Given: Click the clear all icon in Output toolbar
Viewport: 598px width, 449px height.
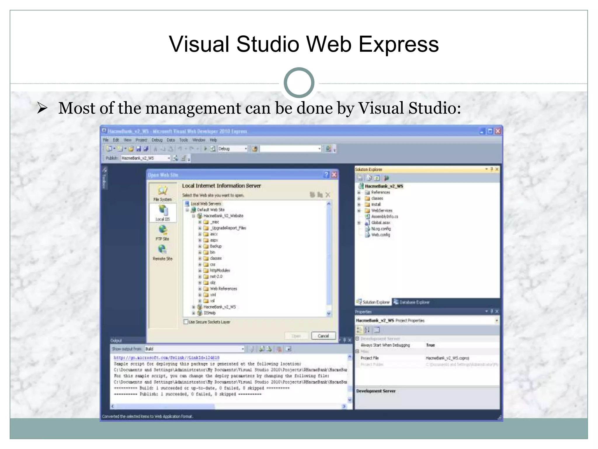Looking at the screenshot, I should pos(279,349).
